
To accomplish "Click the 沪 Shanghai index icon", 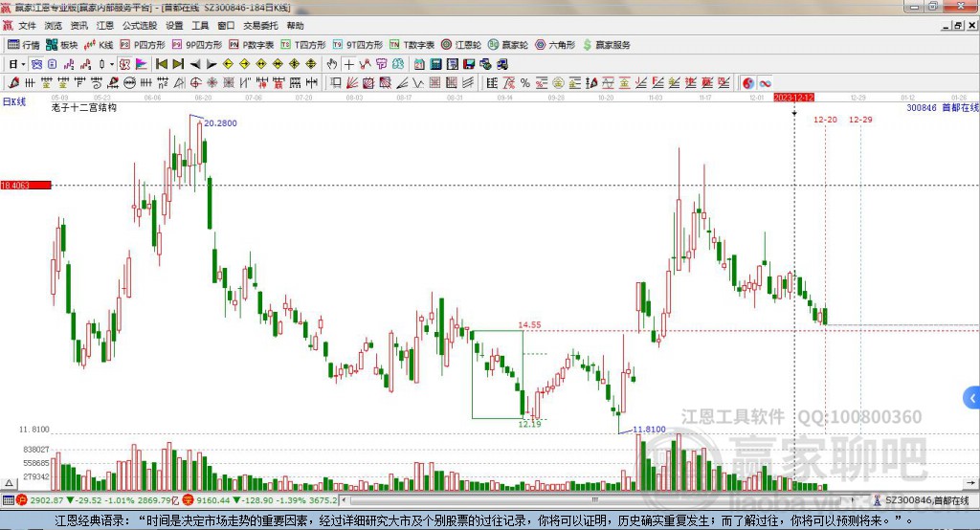I will click(22, 500).
